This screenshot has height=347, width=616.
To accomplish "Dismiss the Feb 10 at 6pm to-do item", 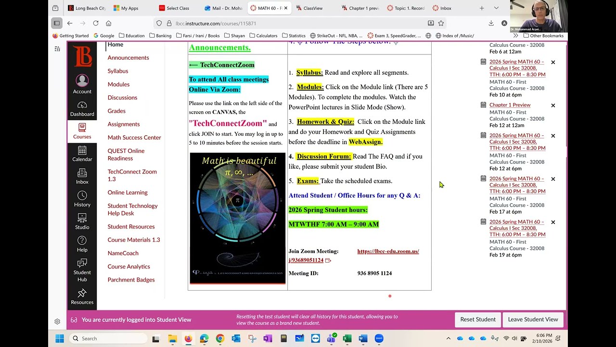I will click(553, 62).
